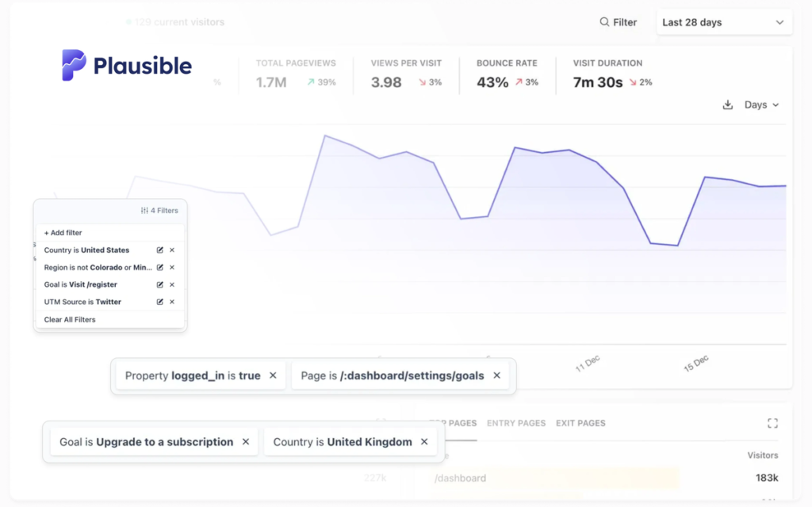
Task: Edit the Region is not Colorado filter
Action: [x=160, y=268]
